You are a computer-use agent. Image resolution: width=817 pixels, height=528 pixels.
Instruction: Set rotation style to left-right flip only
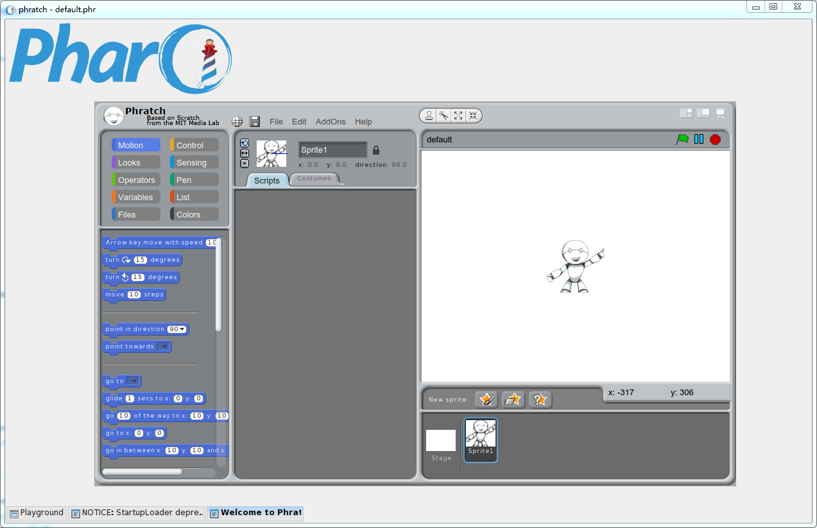pyautogui.click(x=244, y=153)
